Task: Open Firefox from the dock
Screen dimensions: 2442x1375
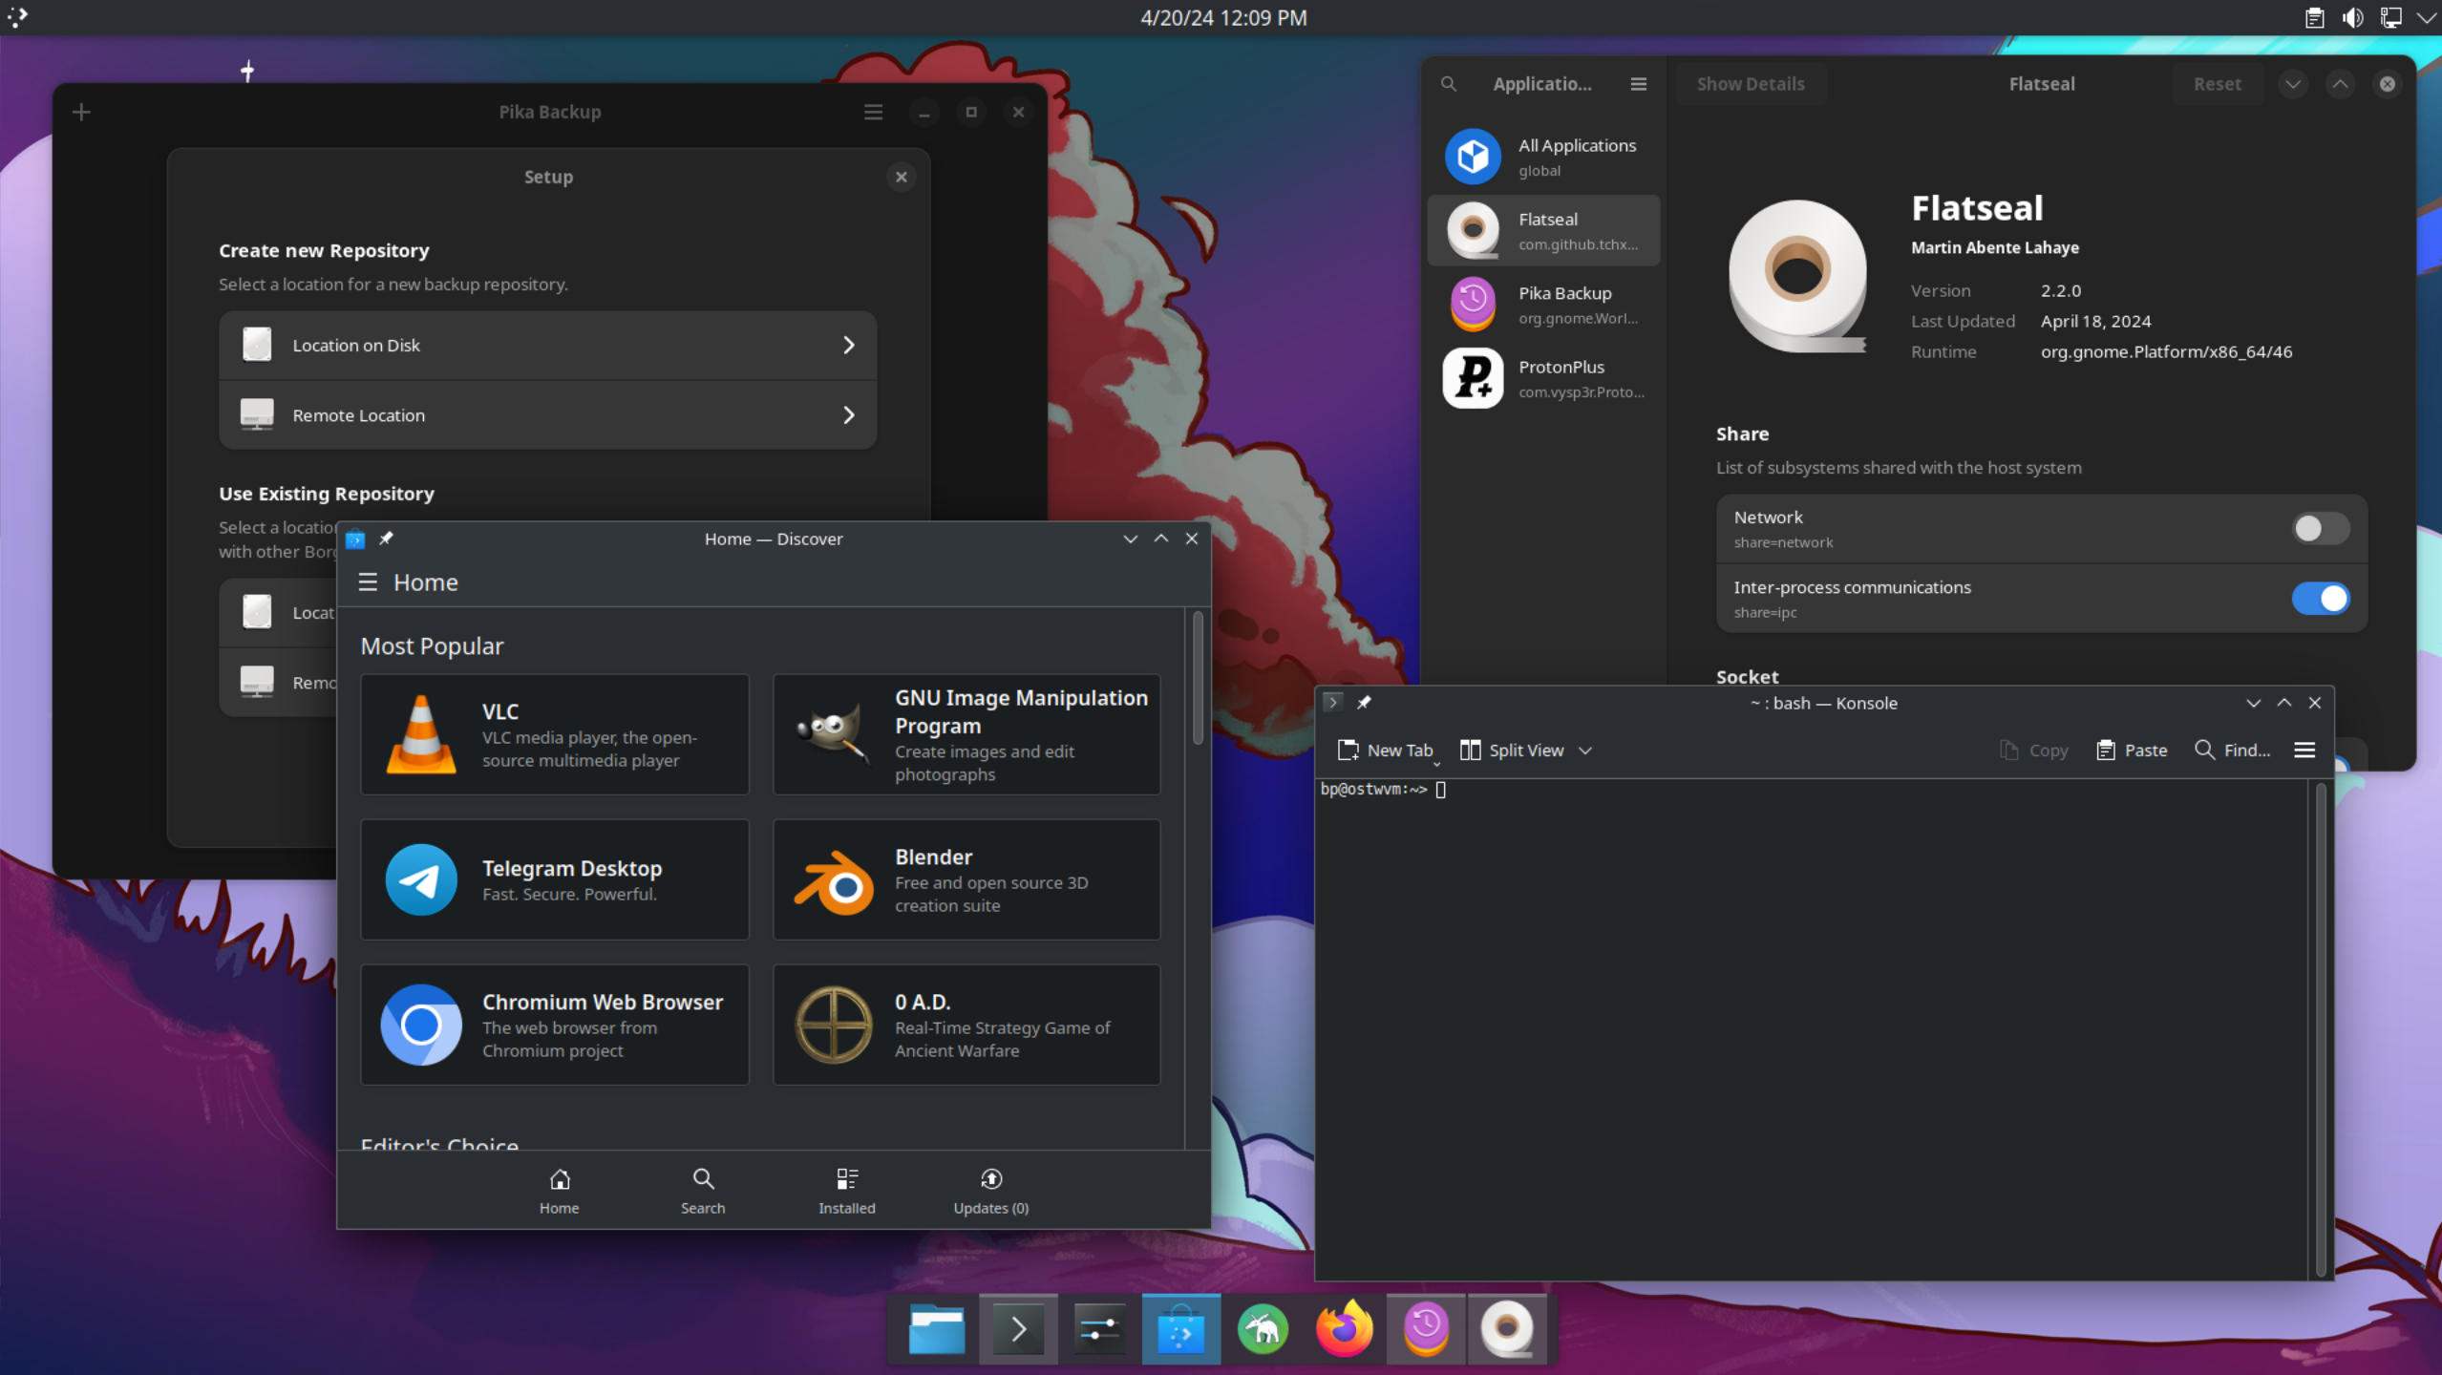Action: click(1344, 1329)
